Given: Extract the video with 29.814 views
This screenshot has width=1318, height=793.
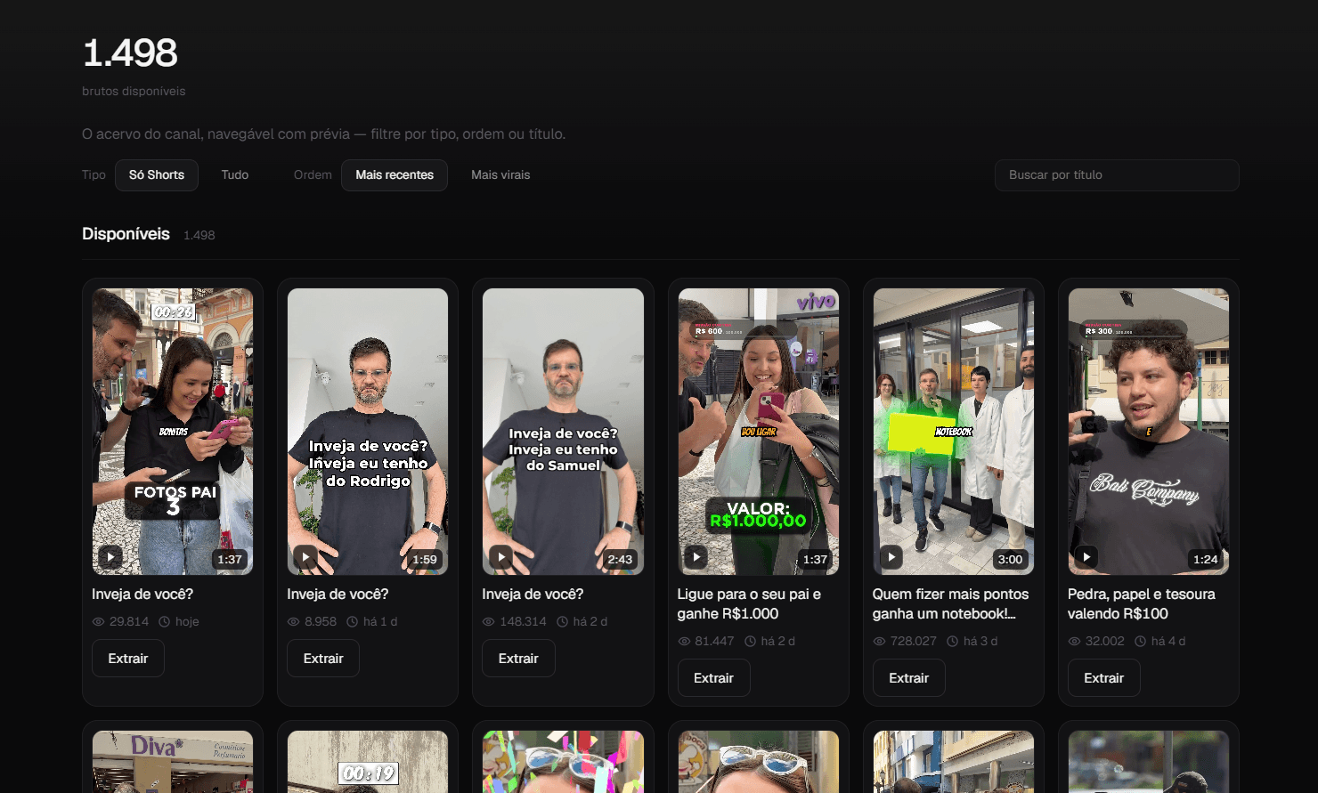Looking at the screenshot, I should (x=128, y=659).
